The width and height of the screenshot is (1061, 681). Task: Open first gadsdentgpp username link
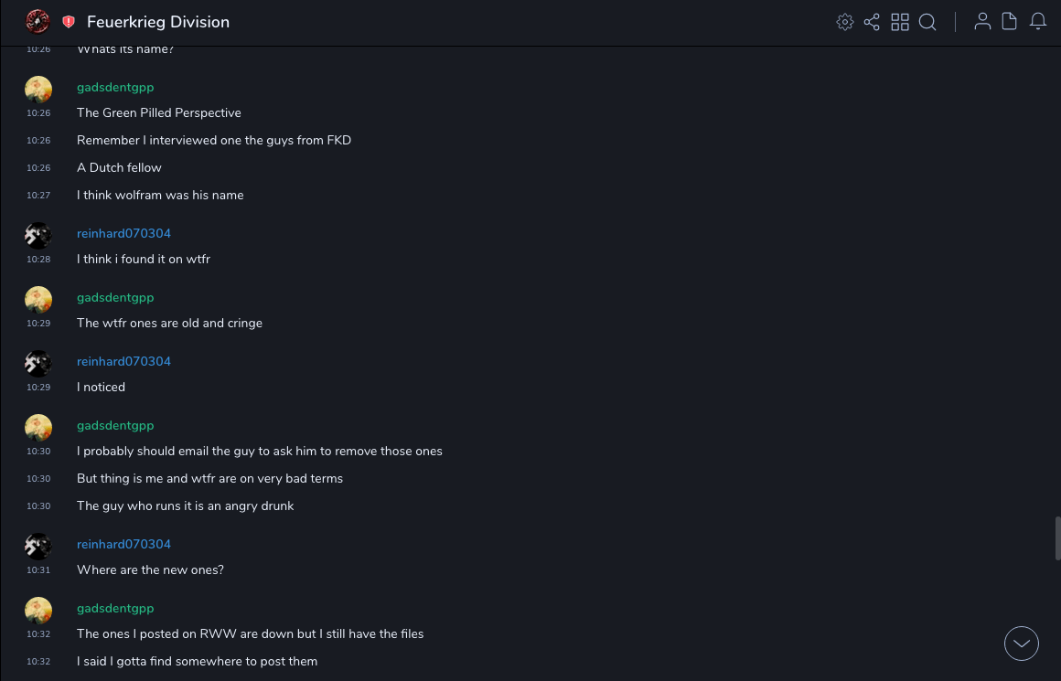[115, 88]
